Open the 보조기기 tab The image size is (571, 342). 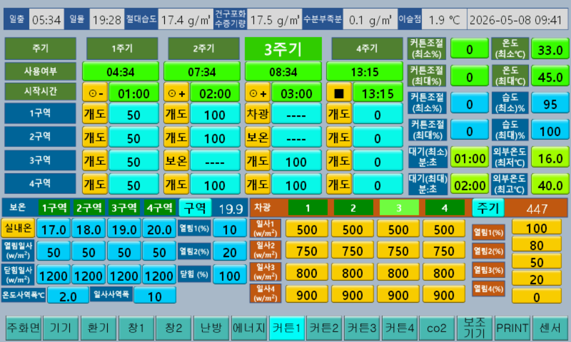click(x=475, y=328)
